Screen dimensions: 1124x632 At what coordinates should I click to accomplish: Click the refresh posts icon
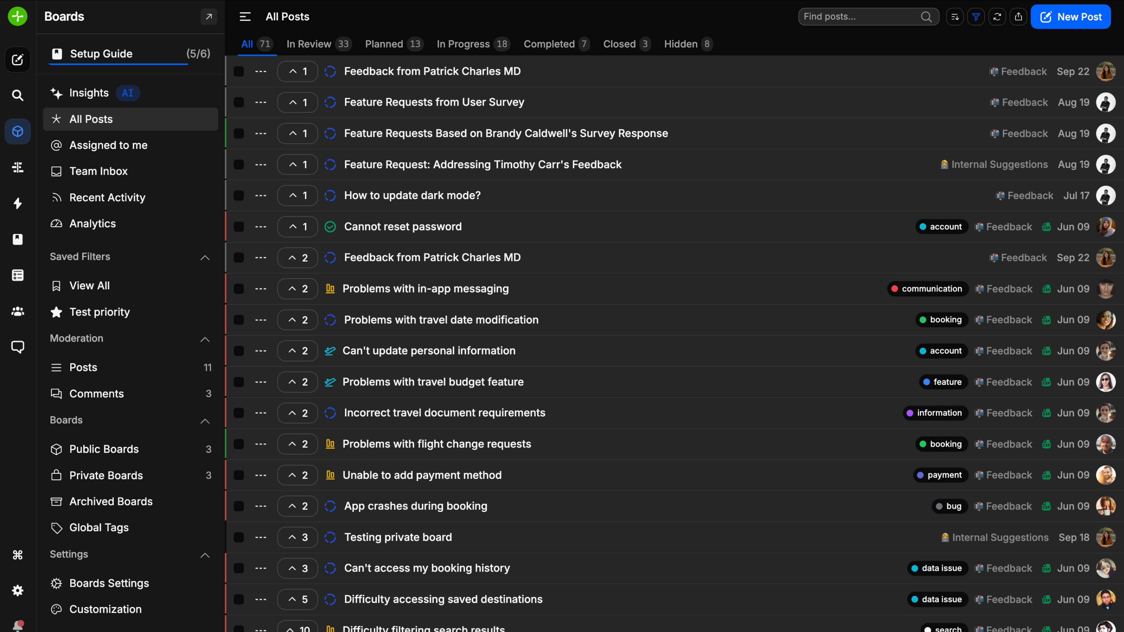998,17
